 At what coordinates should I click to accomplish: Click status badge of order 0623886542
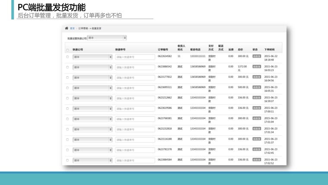click(257, 67)
